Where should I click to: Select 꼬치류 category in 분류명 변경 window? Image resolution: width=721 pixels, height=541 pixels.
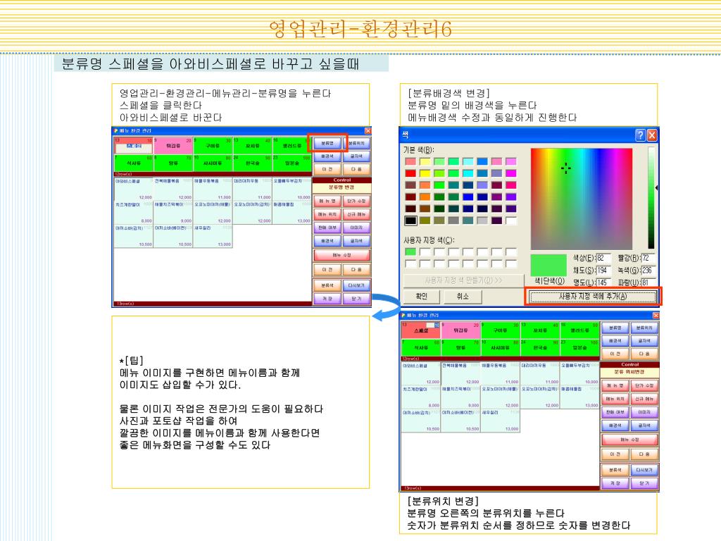coord(253,145)
